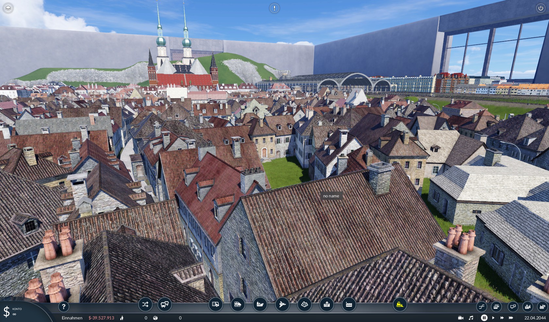Open the map layers menu icon

(x=8, y=8)
